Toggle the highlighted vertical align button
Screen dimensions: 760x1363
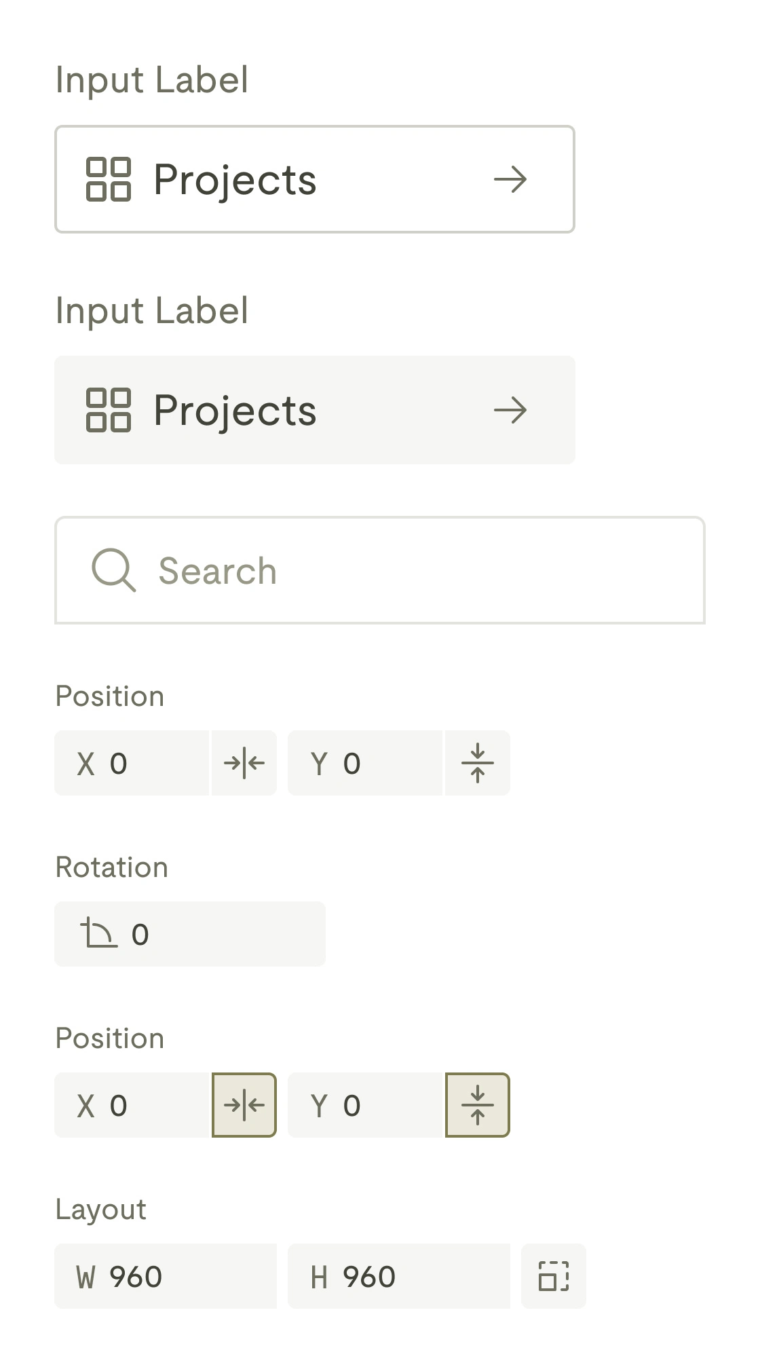[x=477, y=1105]
